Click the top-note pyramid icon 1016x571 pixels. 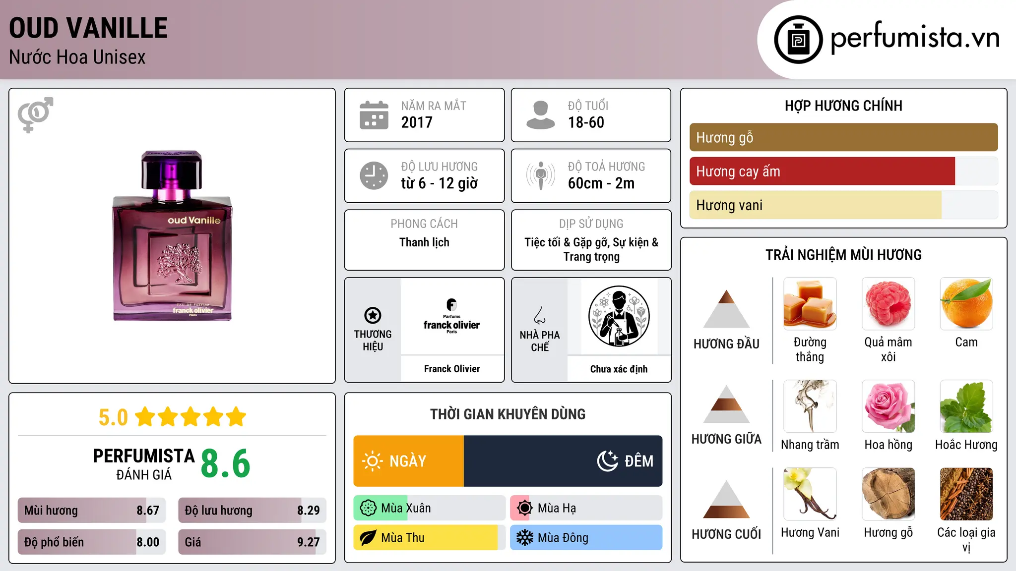[x=726, y=309]
